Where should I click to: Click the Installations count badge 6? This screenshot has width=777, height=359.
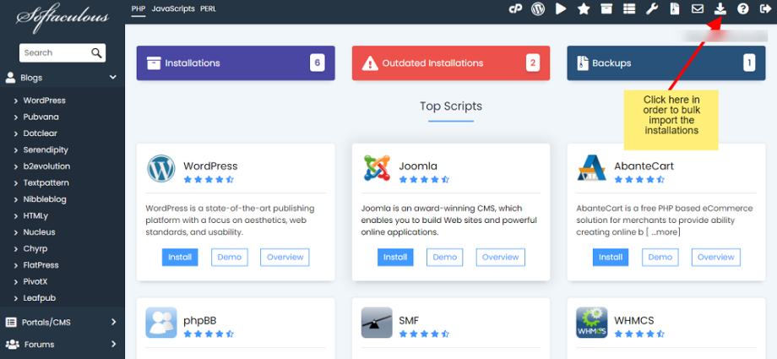[x=318, y=63]
